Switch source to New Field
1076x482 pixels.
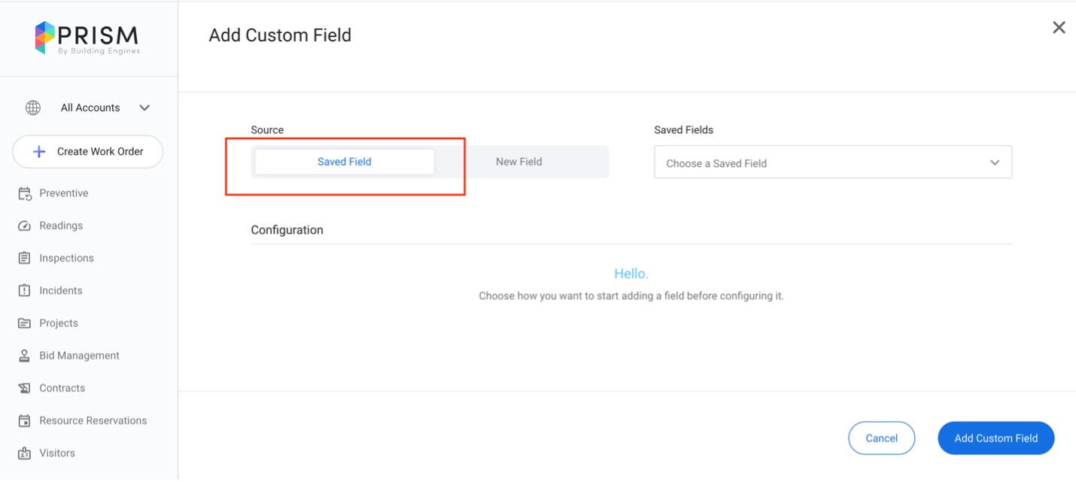[518, 162]
